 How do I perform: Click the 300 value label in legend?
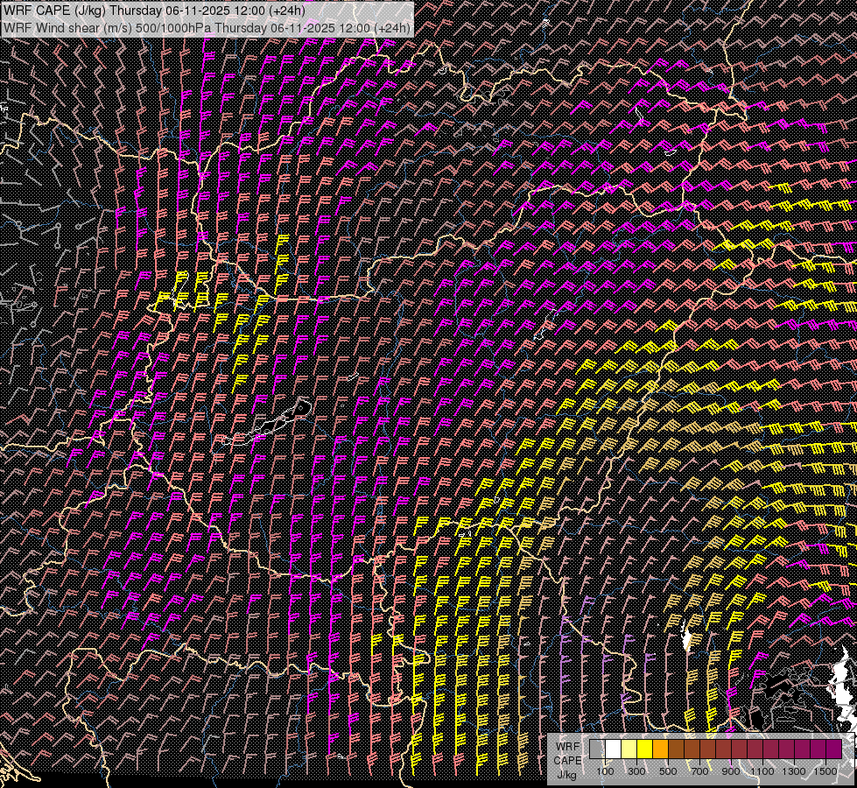[x=636, y=771]
